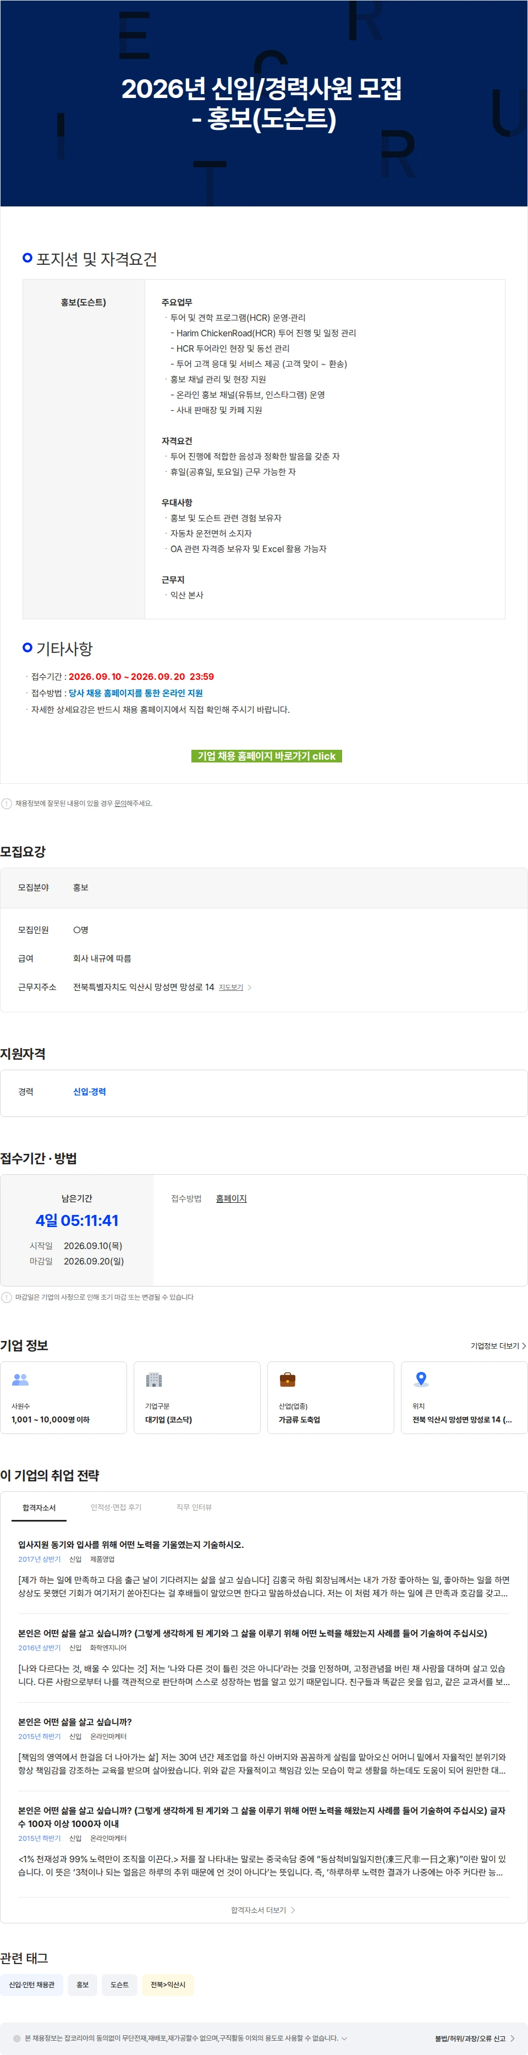Click the '대기업 (코스닥)' company type text

168,1419
